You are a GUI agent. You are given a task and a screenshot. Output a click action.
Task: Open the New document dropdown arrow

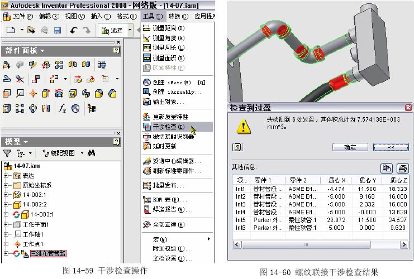click(22, 30)
